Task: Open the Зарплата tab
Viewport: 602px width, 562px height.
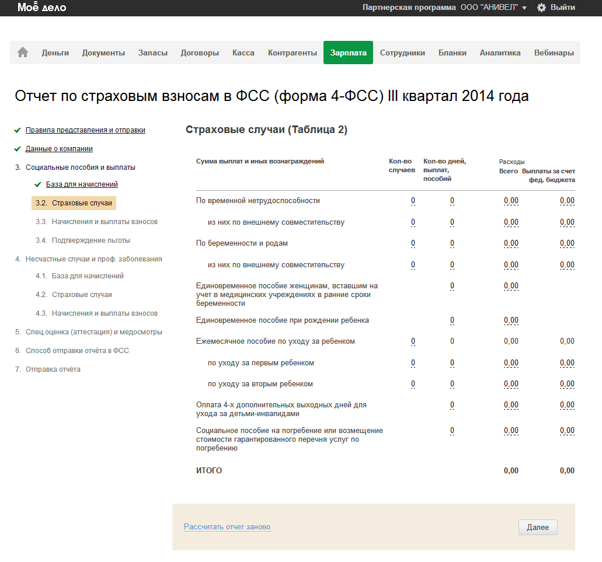Action: point(348,53)
